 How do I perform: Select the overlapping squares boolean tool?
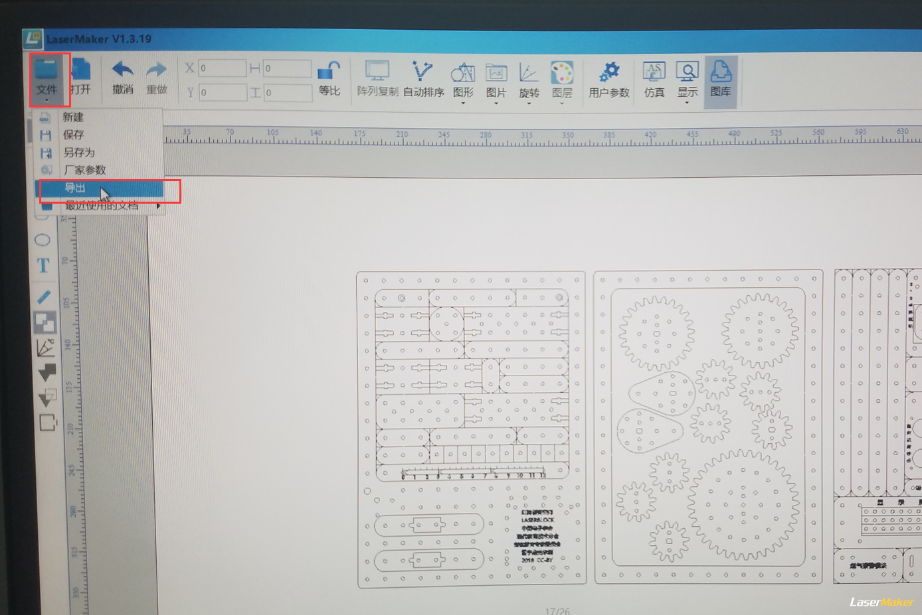45,323
